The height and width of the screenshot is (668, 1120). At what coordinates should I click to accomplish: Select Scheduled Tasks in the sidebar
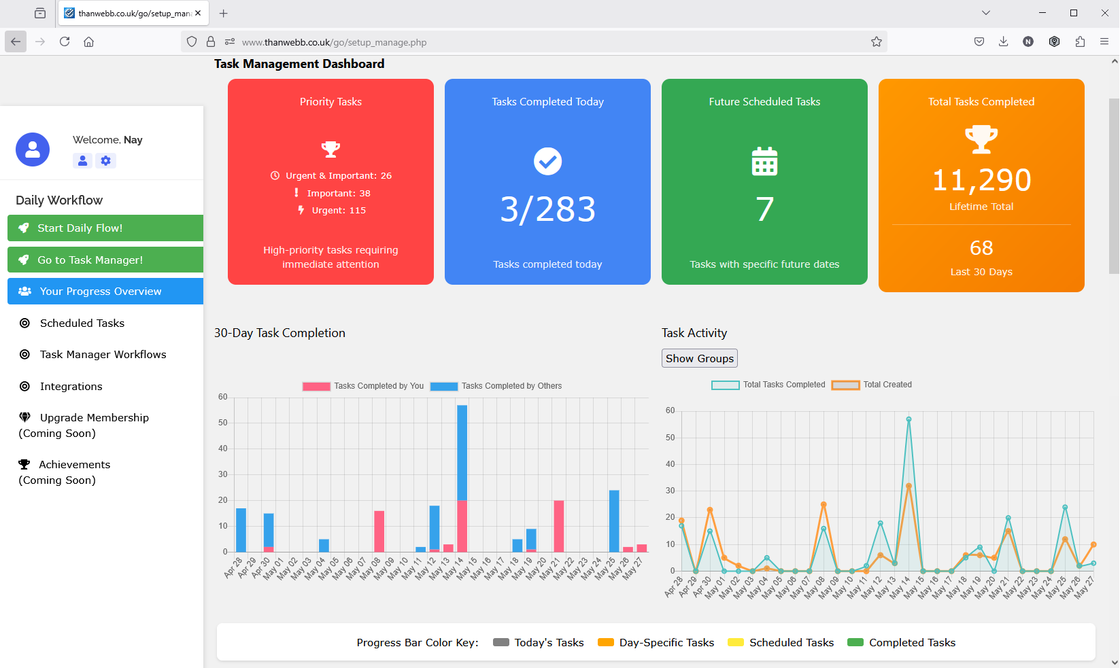coord(82,323)
